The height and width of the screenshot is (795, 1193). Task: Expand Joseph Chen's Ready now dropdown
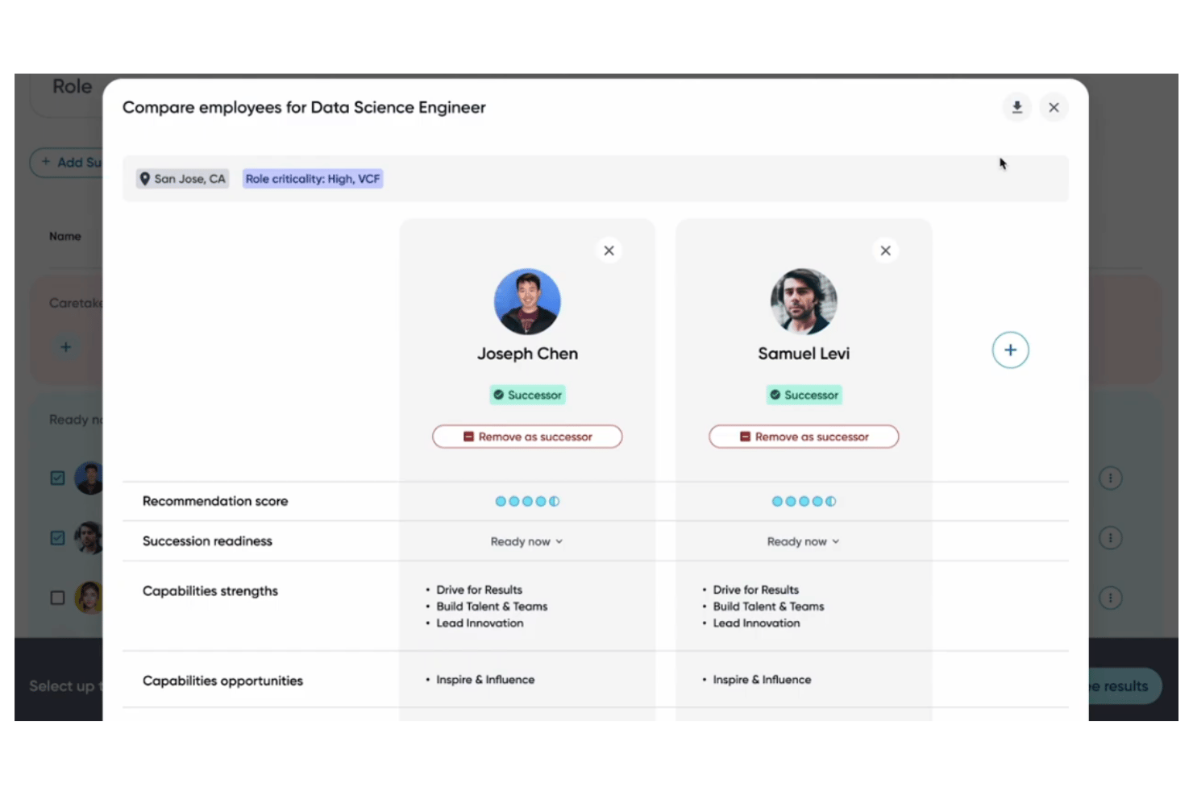pos(527,541)
